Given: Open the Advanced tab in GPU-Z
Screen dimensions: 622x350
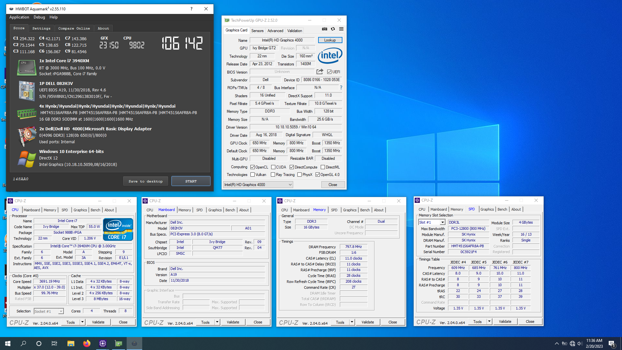Looking at the screenshot, I should point(275,31).
